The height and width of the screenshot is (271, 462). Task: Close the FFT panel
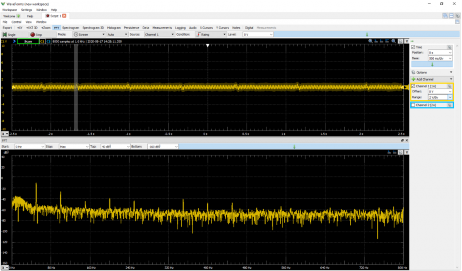(x=407, y=141)
